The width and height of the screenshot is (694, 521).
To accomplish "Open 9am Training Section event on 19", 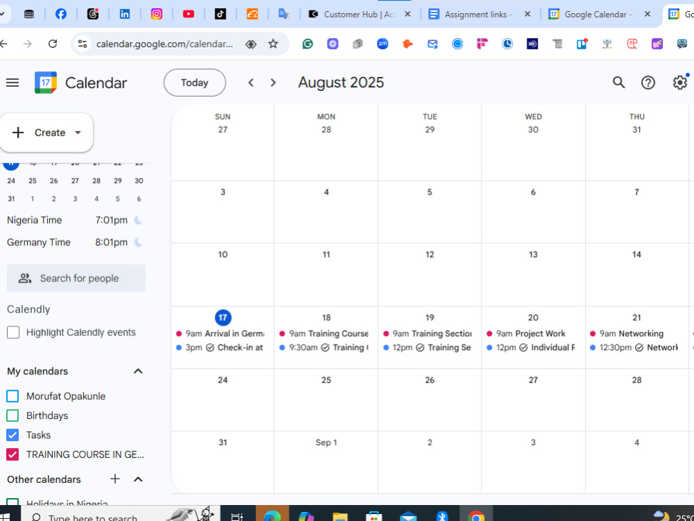I will coord(428,333).
